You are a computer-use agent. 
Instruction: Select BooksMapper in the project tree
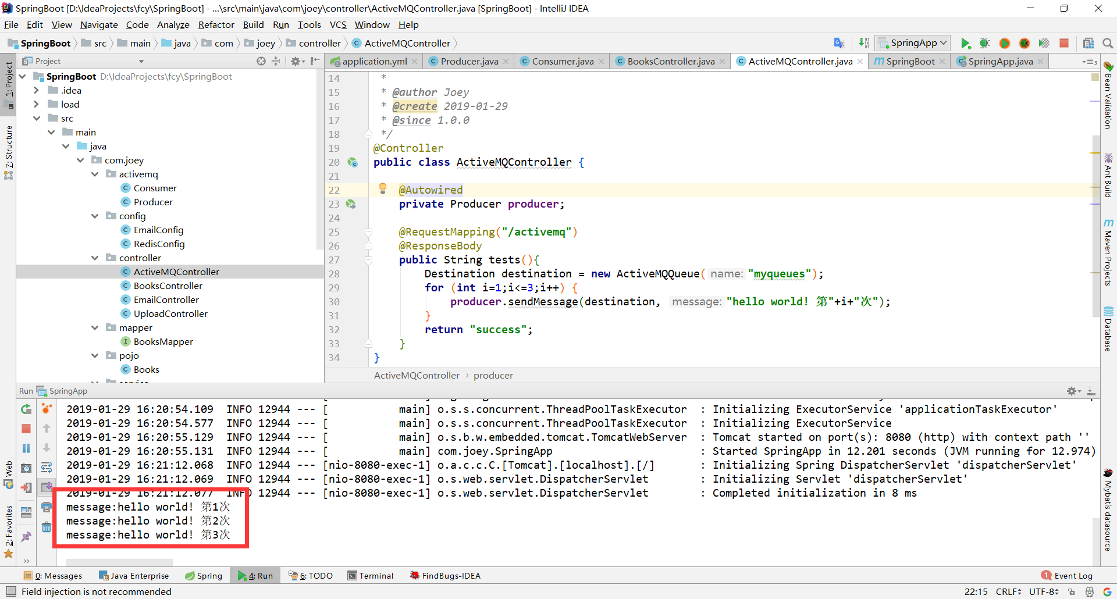pos(163,341)
